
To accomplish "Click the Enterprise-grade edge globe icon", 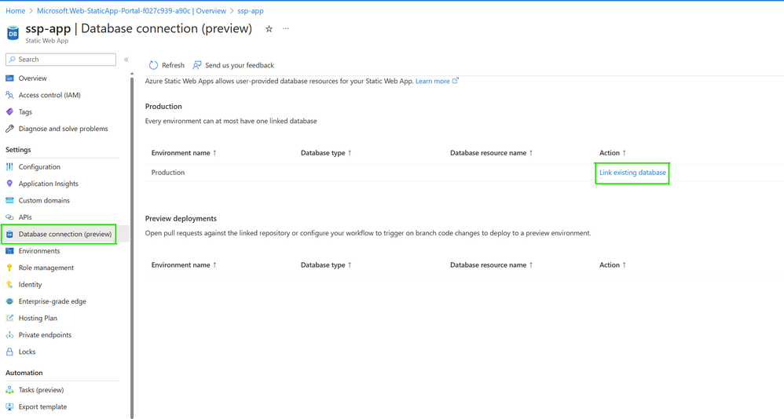I will click(x=9, y=301).
